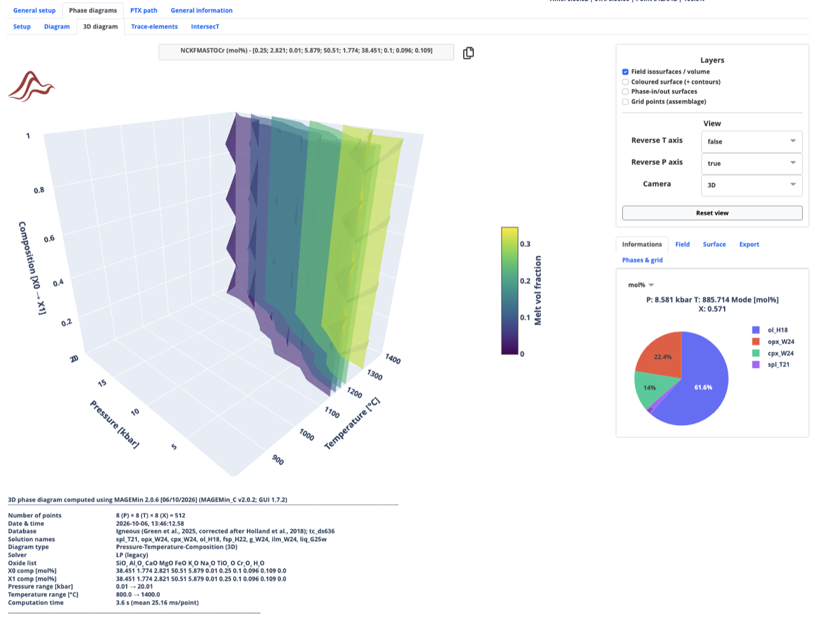Image resolution: width=821 pixels, height=628 pixels.
Task: Open the Camera dropdown
Action: coord(751,185)
